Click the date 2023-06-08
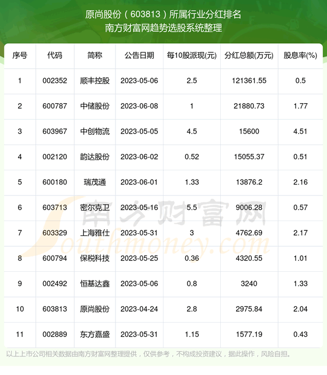 140,106
